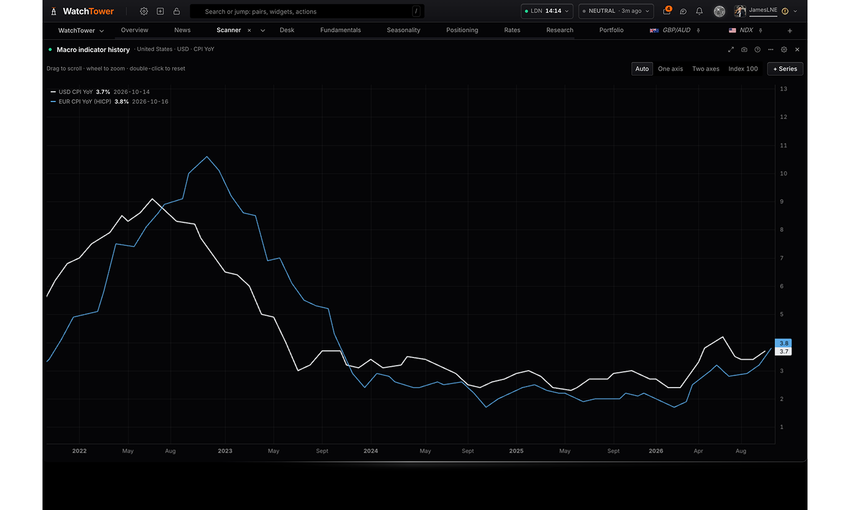Click the pin icon on the GBP/AUD tab
Image resolution: width=850 pixels, height=510 pixels.
tap(699, 31)
